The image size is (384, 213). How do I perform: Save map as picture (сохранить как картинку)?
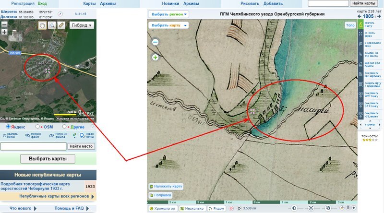tap(361, 74)
